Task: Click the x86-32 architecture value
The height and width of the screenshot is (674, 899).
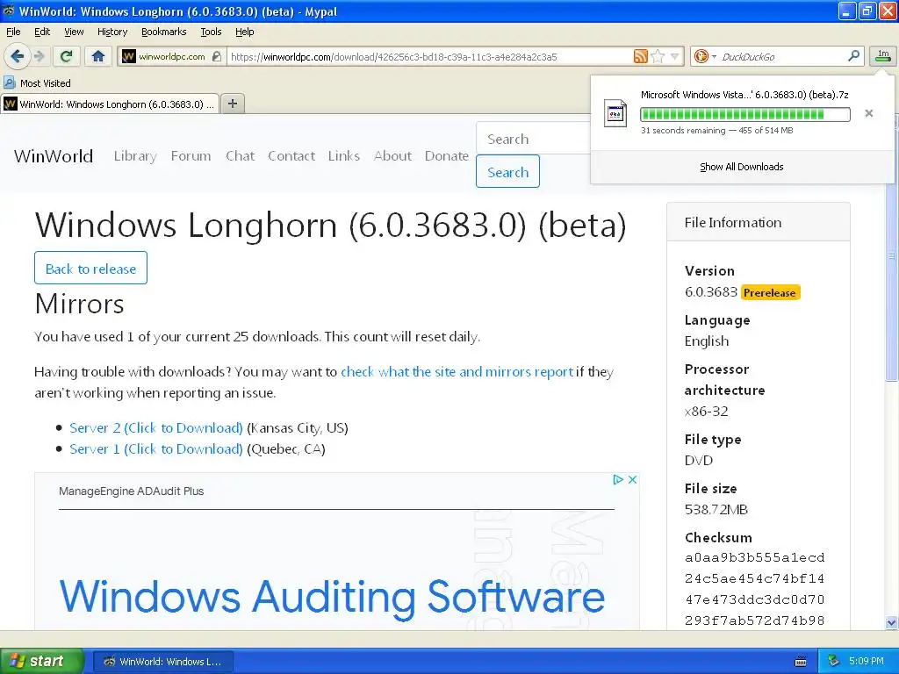Action: click(707, 411)
